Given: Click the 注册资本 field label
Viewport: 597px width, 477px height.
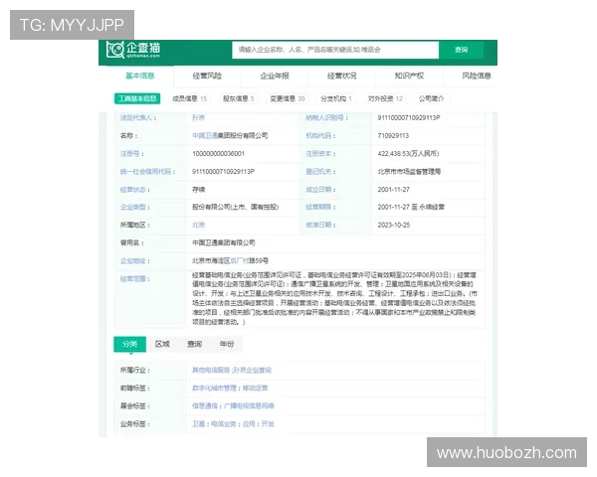Looking at the screenshot, I should [x=320, y=154].
